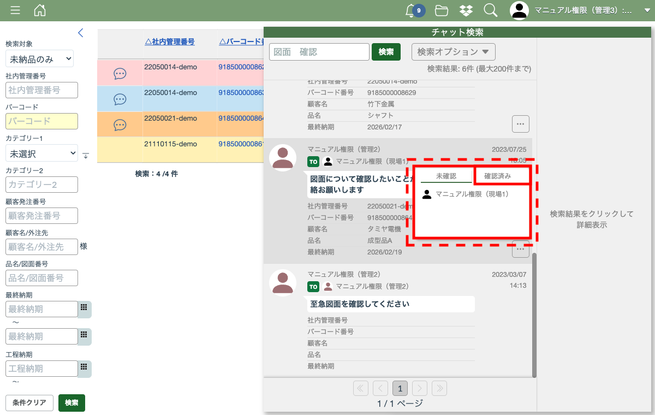Viewport: 655px width, 415px height.
Task: Click the 条件クリア button
Action: (29, 403)
